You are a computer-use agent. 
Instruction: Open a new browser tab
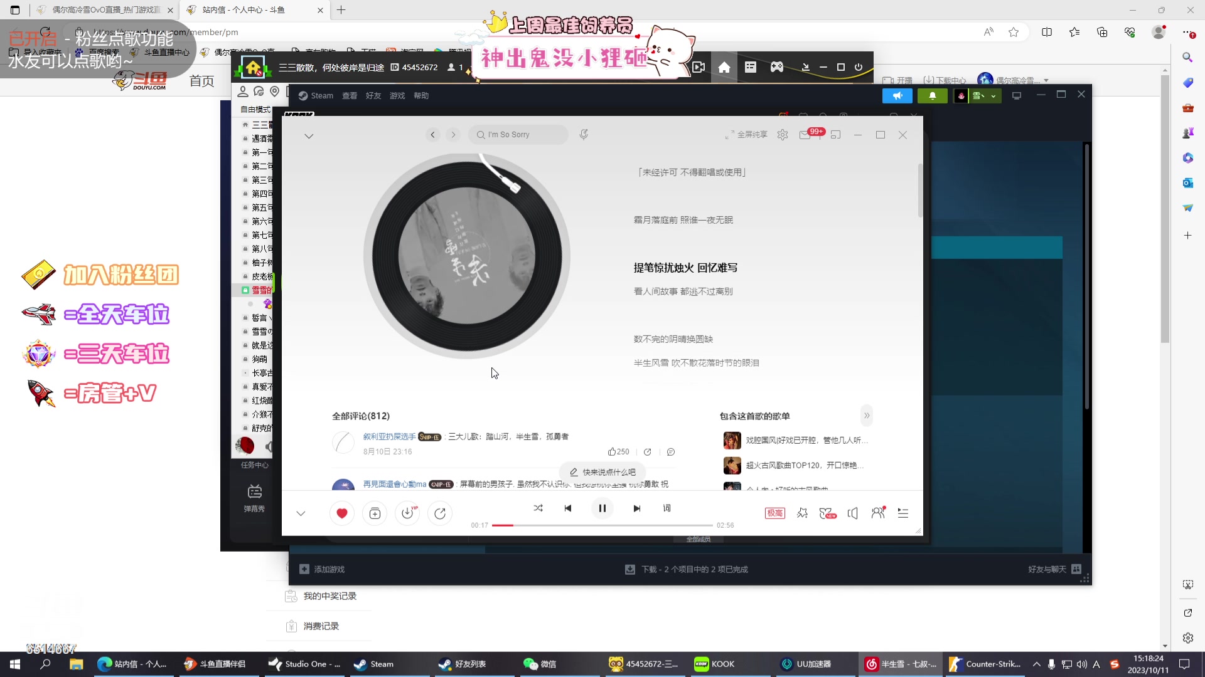click(341, 10)
